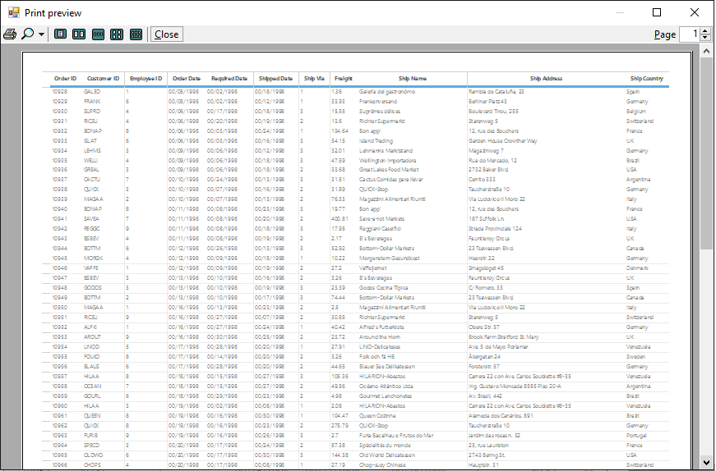Screen dimensions: 716x471
Task: Open the Zoom dropdown arrow
Action: click(41, 34)
